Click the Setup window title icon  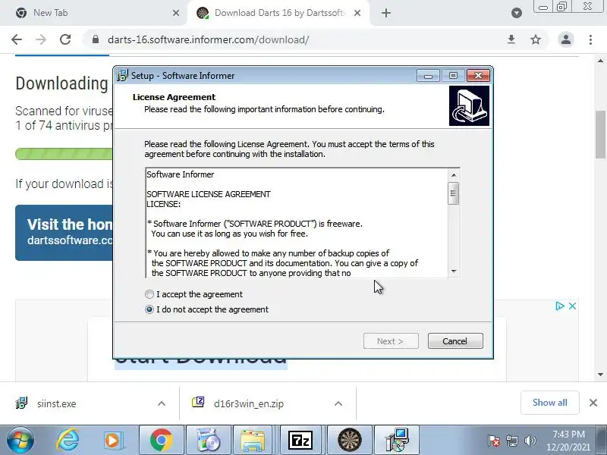pos(122,75)
